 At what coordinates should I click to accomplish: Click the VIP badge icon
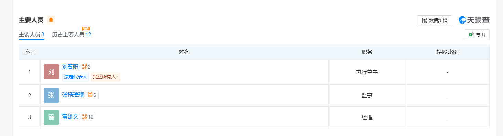click(86, 28)
